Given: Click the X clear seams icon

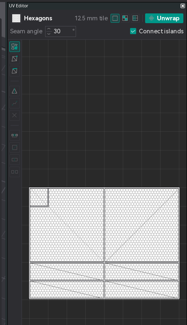Looking at the screenshot, I should pos(15,115).
